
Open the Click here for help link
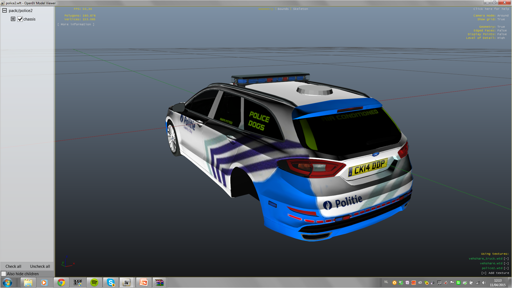point(491,9)
